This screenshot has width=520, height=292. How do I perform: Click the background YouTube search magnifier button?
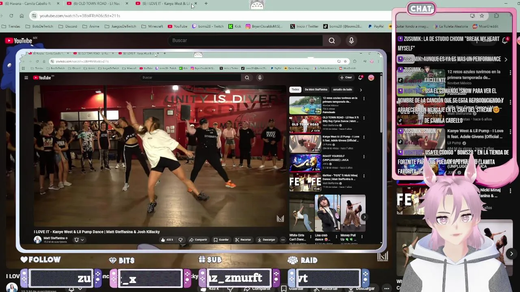332,41
